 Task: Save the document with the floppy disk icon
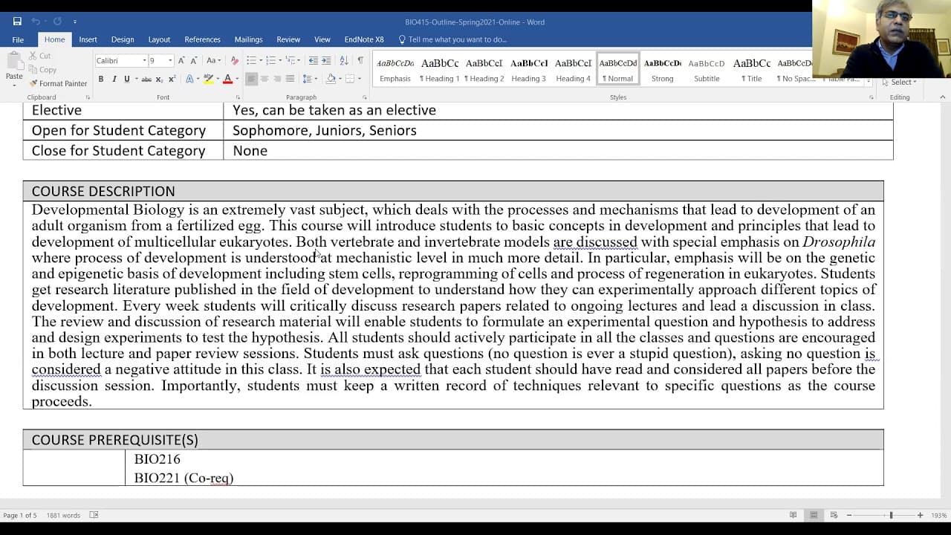tap(17, 22)
